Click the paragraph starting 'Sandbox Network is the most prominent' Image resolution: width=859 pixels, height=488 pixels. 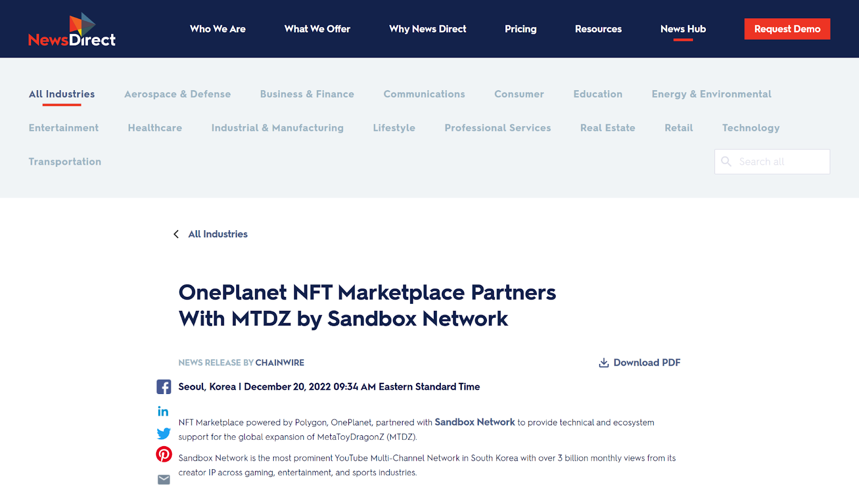pos(427,465)
